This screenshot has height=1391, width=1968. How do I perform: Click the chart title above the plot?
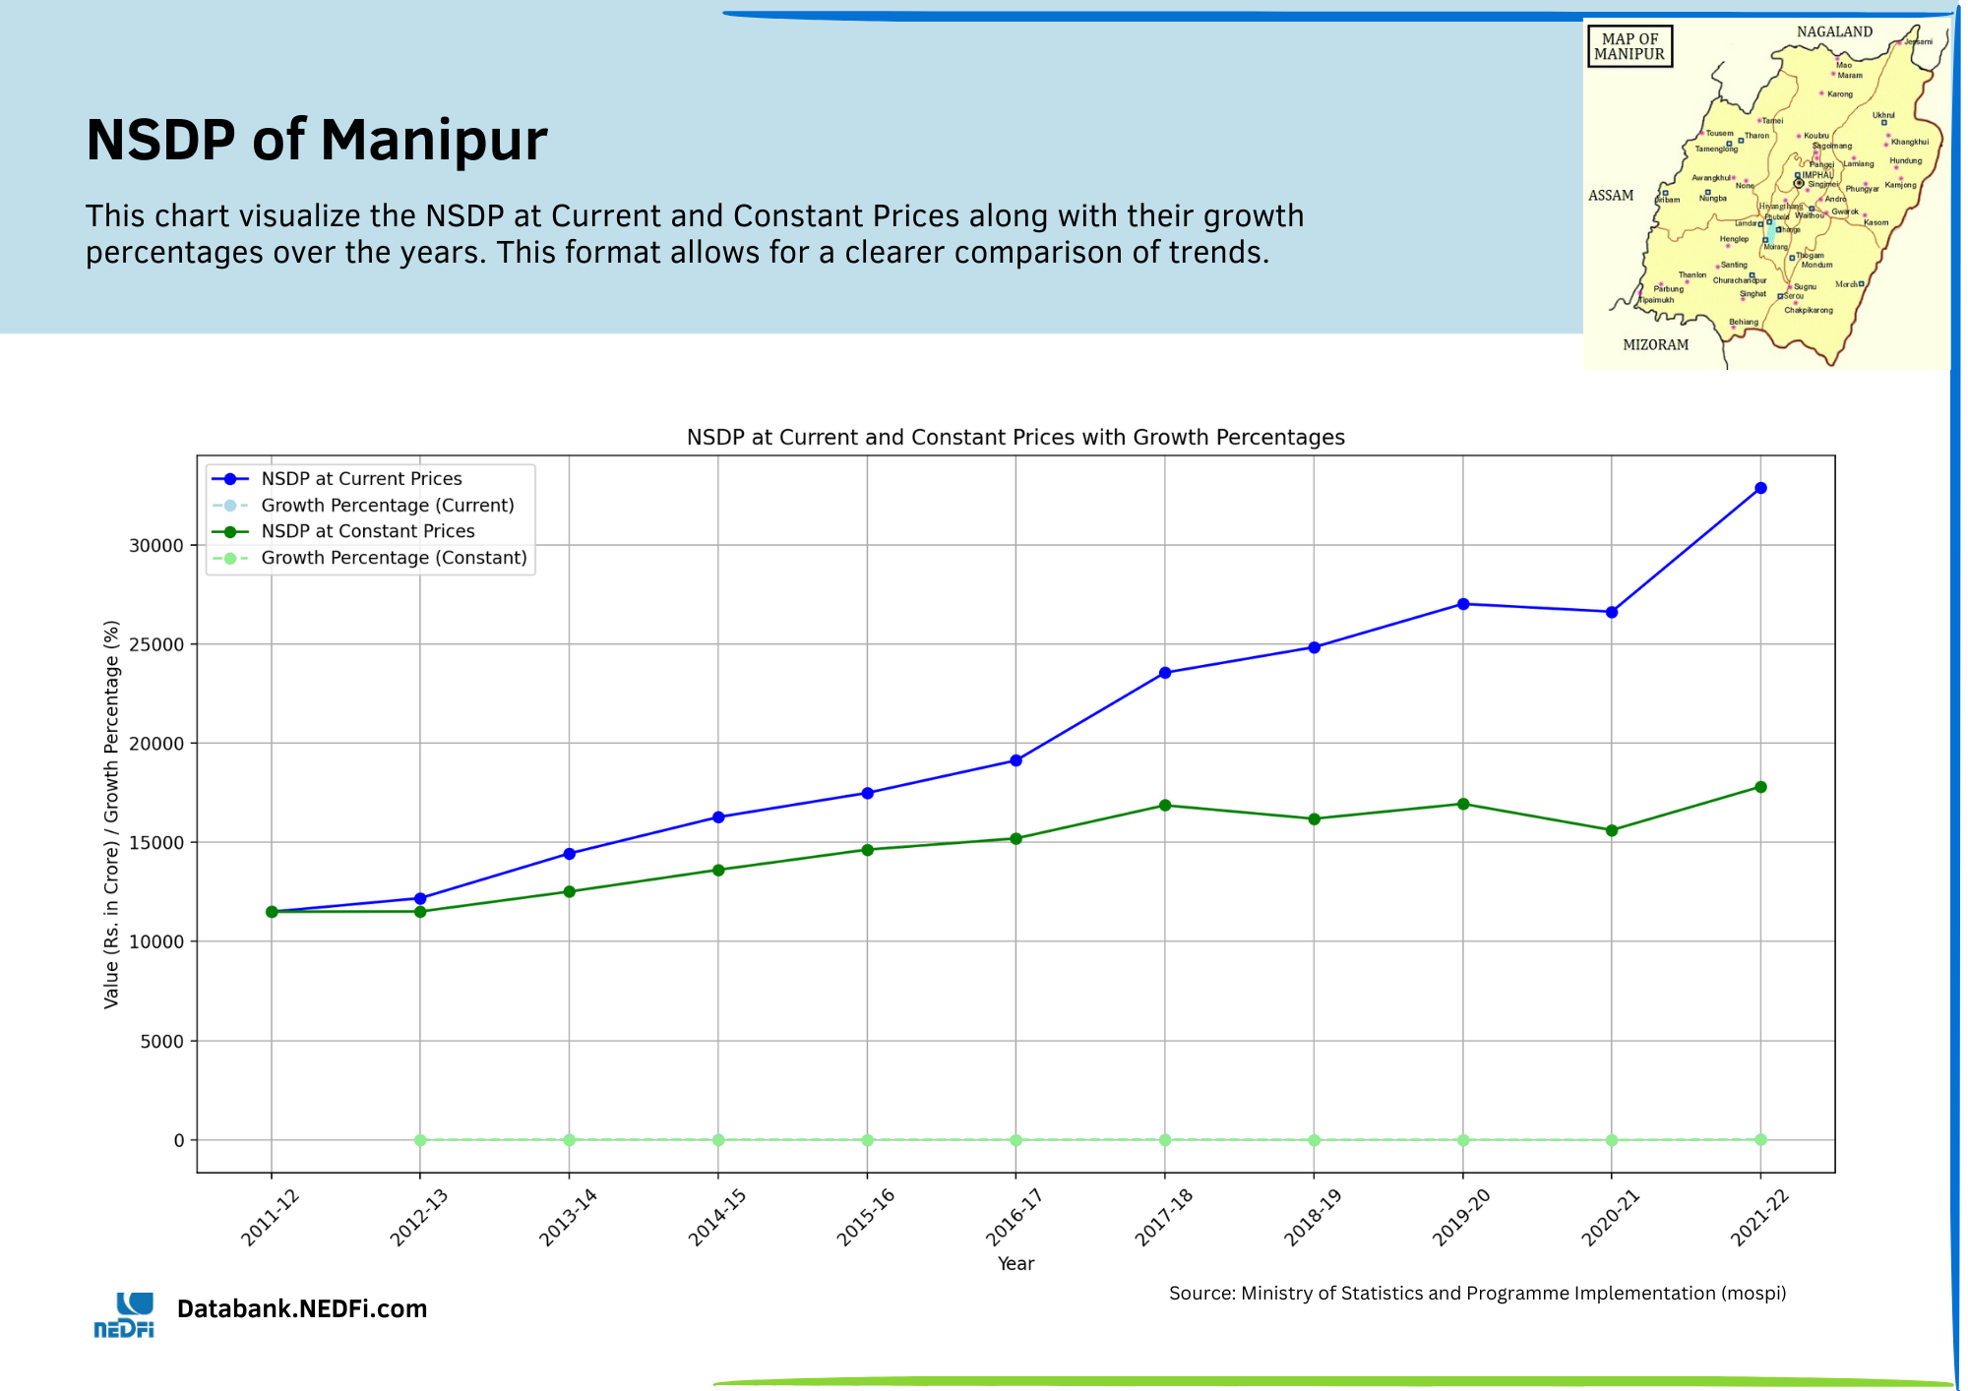[x=1015, y=438]
